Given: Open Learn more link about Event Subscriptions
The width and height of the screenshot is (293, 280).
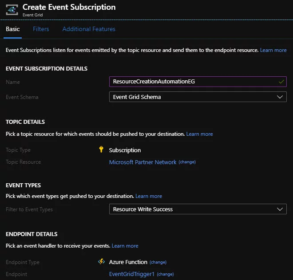Looking at the screenshot, I should [273, 50].
